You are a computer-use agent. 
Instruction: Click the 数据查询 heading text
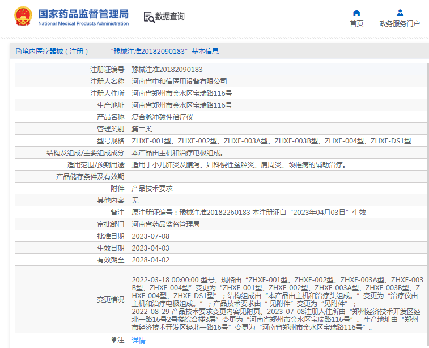pos(169,16)
